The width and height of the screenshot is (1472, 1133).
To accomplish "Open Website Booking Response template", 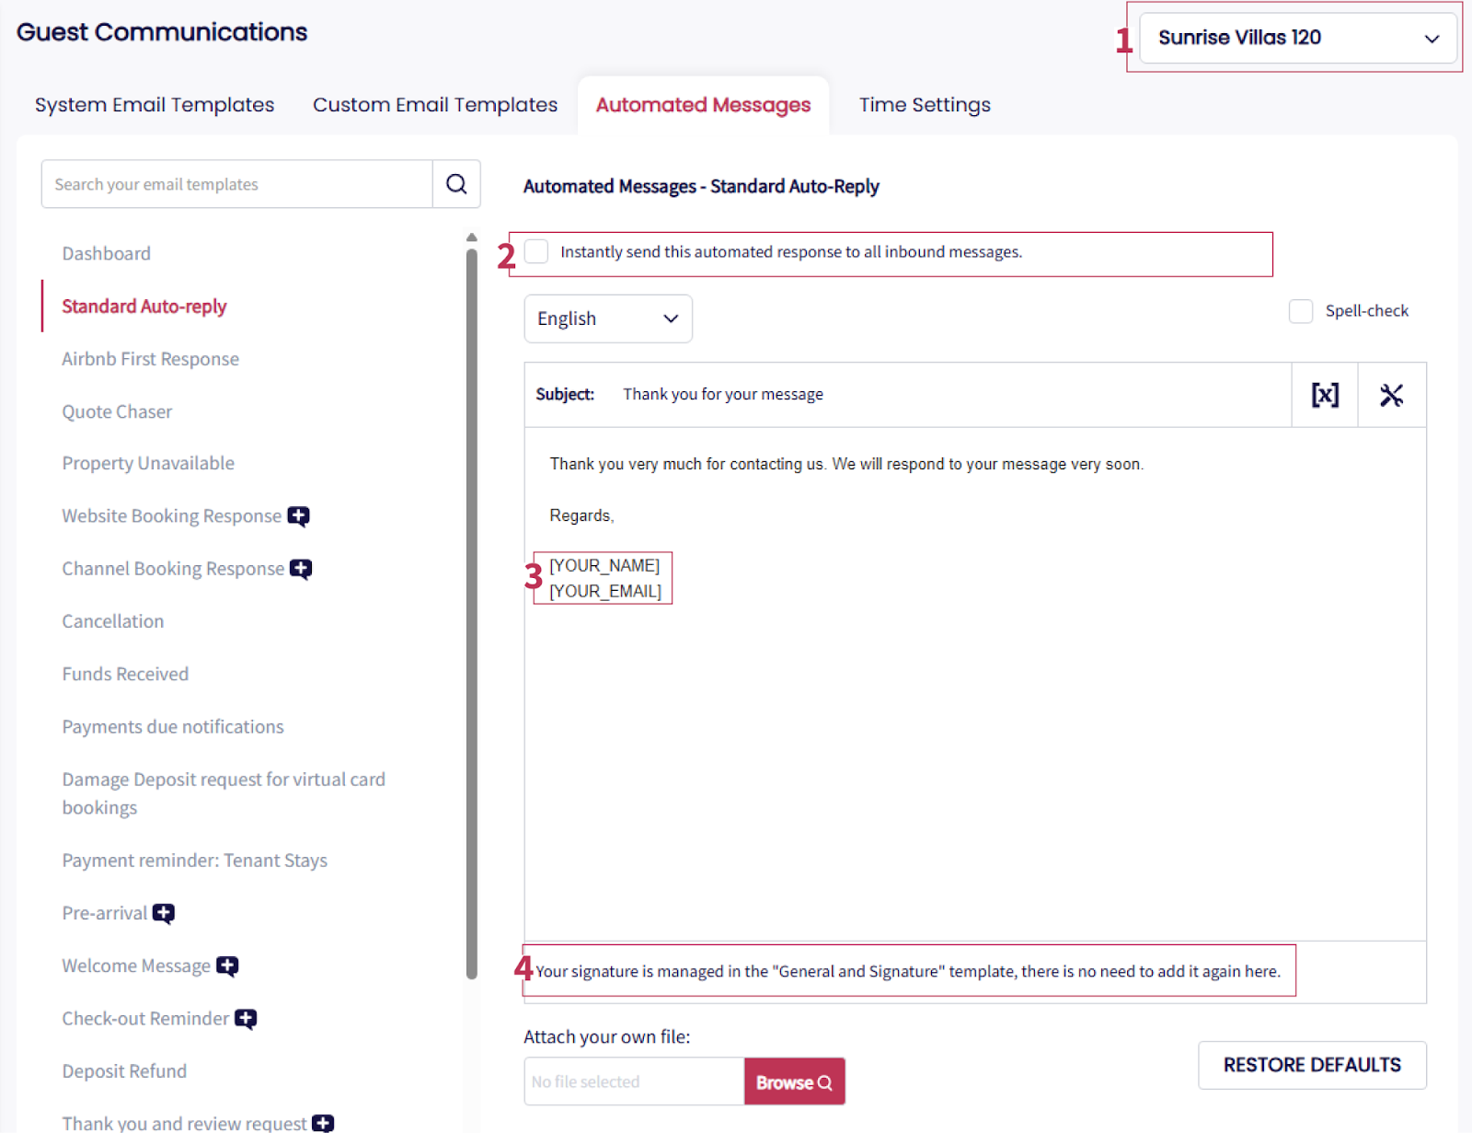I will (172, 516).
